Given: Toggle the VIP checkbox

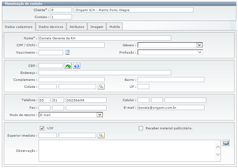Looking at the screenshot, I should point(42,128).
